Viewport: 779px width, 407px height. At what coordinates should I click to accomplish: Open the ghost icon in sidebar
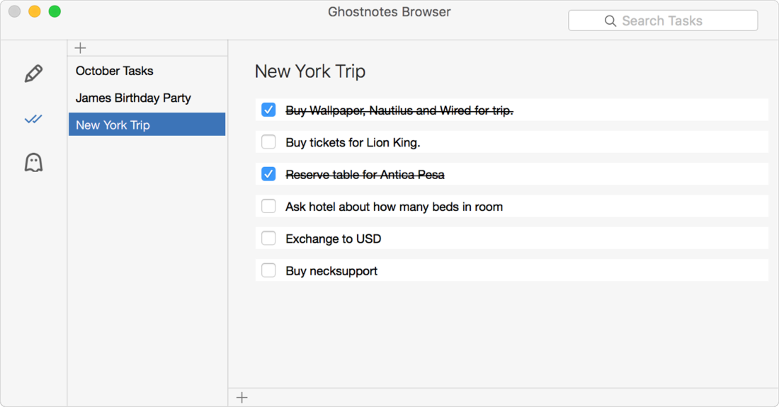33,162
